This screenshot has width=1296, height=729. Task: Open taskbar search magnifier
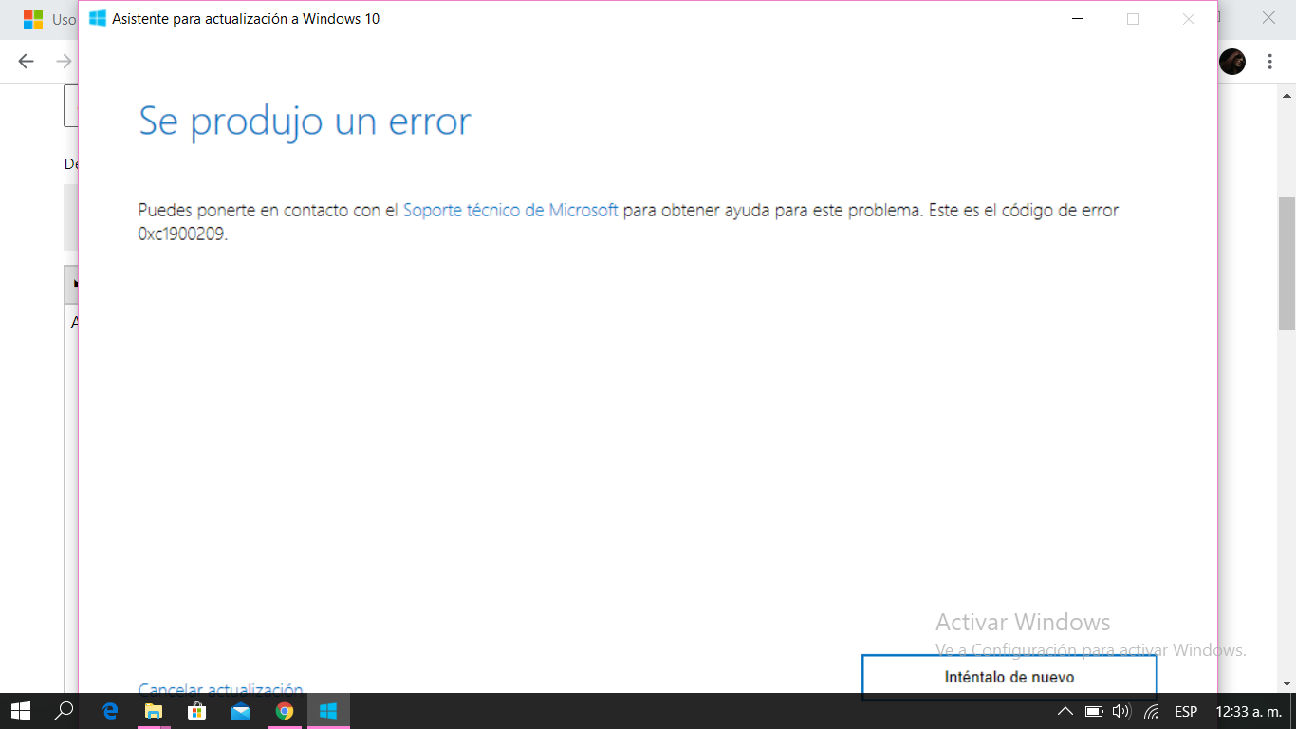64,711
